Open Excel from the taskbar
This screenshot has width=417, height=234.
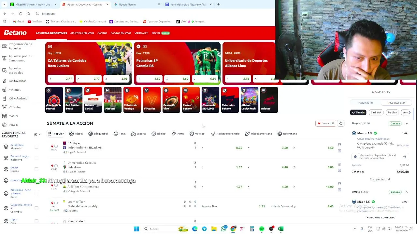pos(281,229)
